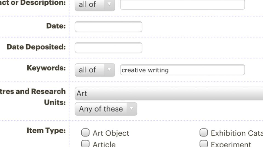The image size is (263, 147).
Task: Click the "Item Type:" label
Action: (46, 130)
